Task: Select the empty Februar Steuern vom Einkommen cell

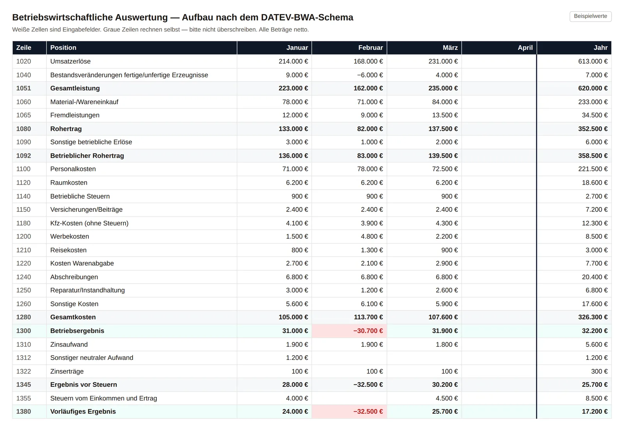Action: pyautogui.click(x=349, y=398)
